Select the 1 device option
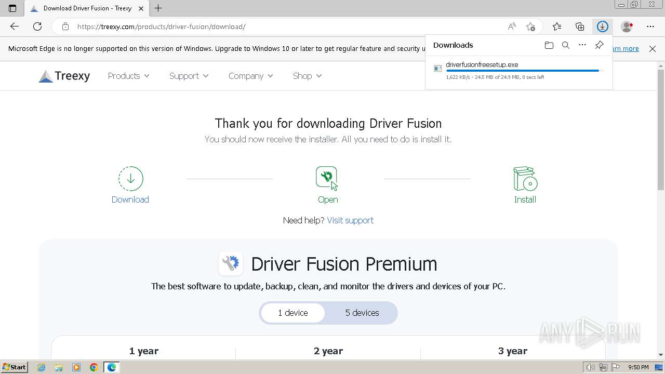The width and height of the screenshot is (665, 374). (x=293, y=313)
